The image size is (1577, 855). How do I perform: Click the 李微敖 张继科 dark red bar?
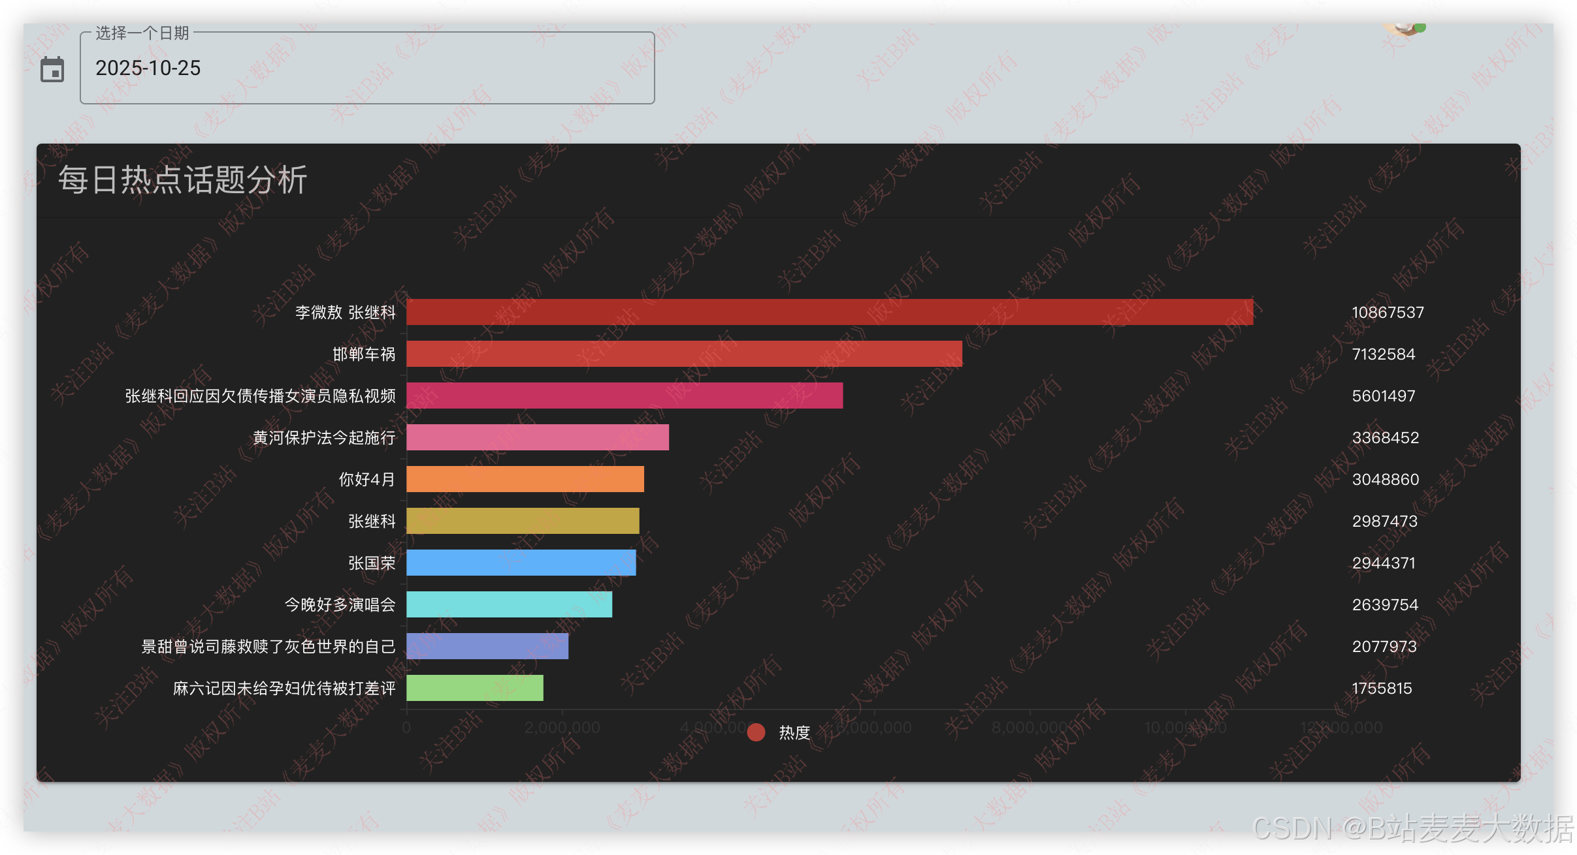(829, 312)
